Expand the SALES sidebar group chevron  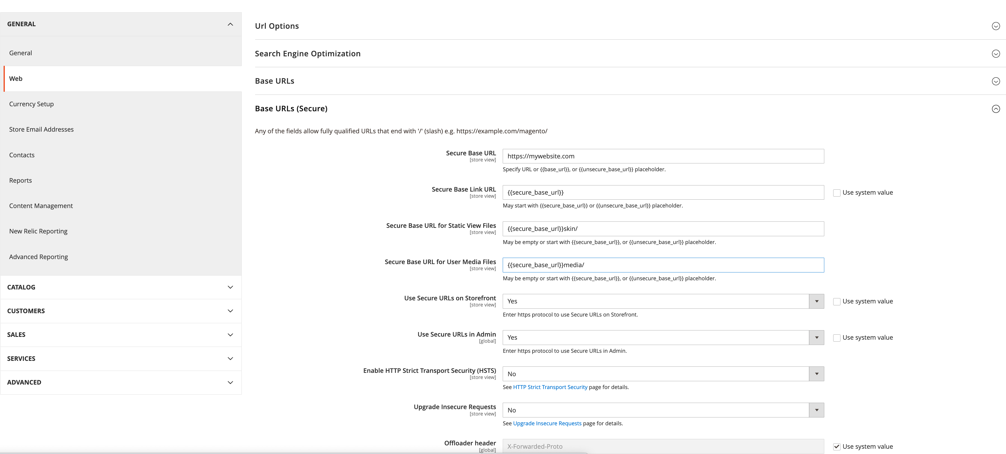click(x=230, y=335)
